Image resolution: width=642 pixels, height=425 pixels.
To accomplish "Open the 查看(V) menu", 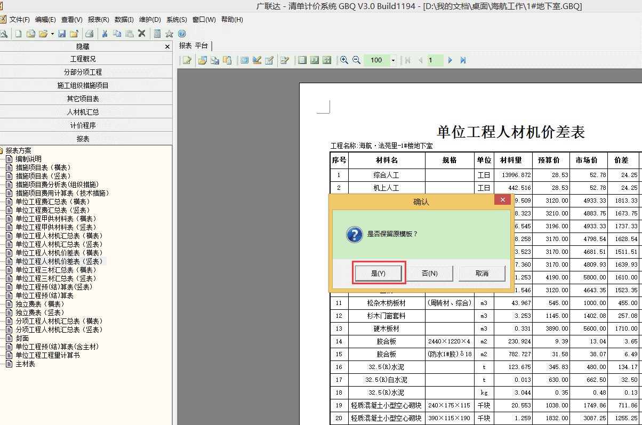I will [72, 20].
